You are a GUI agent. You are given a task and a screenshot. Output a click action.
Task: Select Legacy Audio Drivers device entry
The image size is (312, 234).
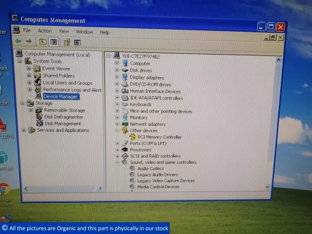[x=158, y=175]
